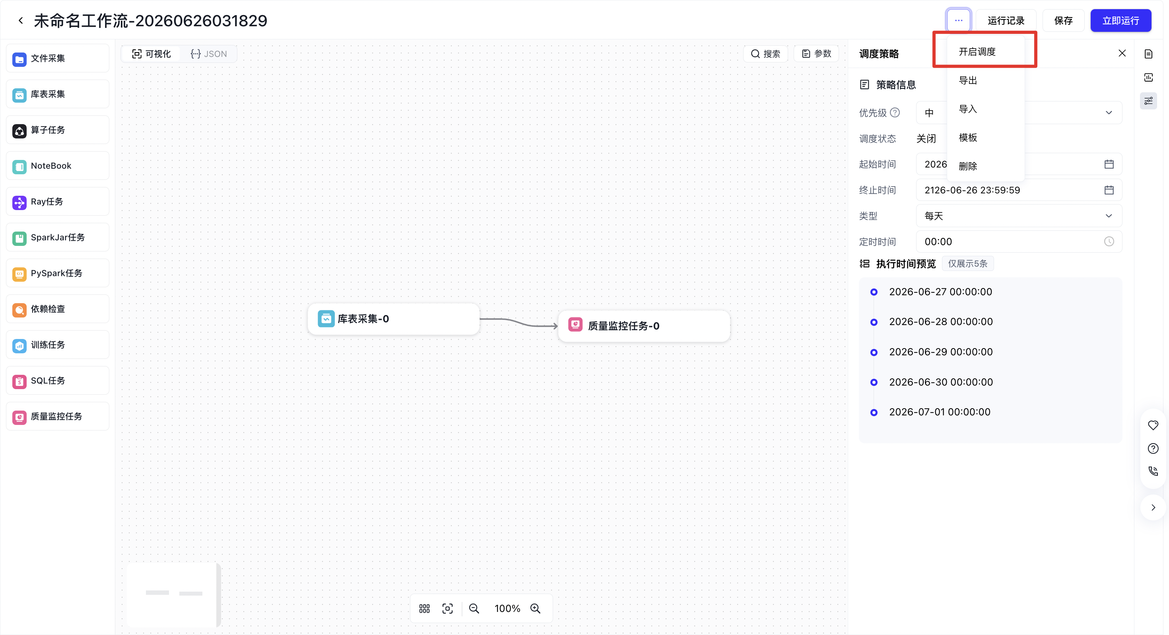Image resolution: width=1169 pixels, height=635 pixels.
Task: Click the 搜索 button
Action: tap(765, 54)
